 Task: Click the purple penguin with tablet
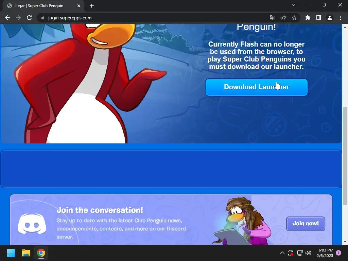[242, 221]
